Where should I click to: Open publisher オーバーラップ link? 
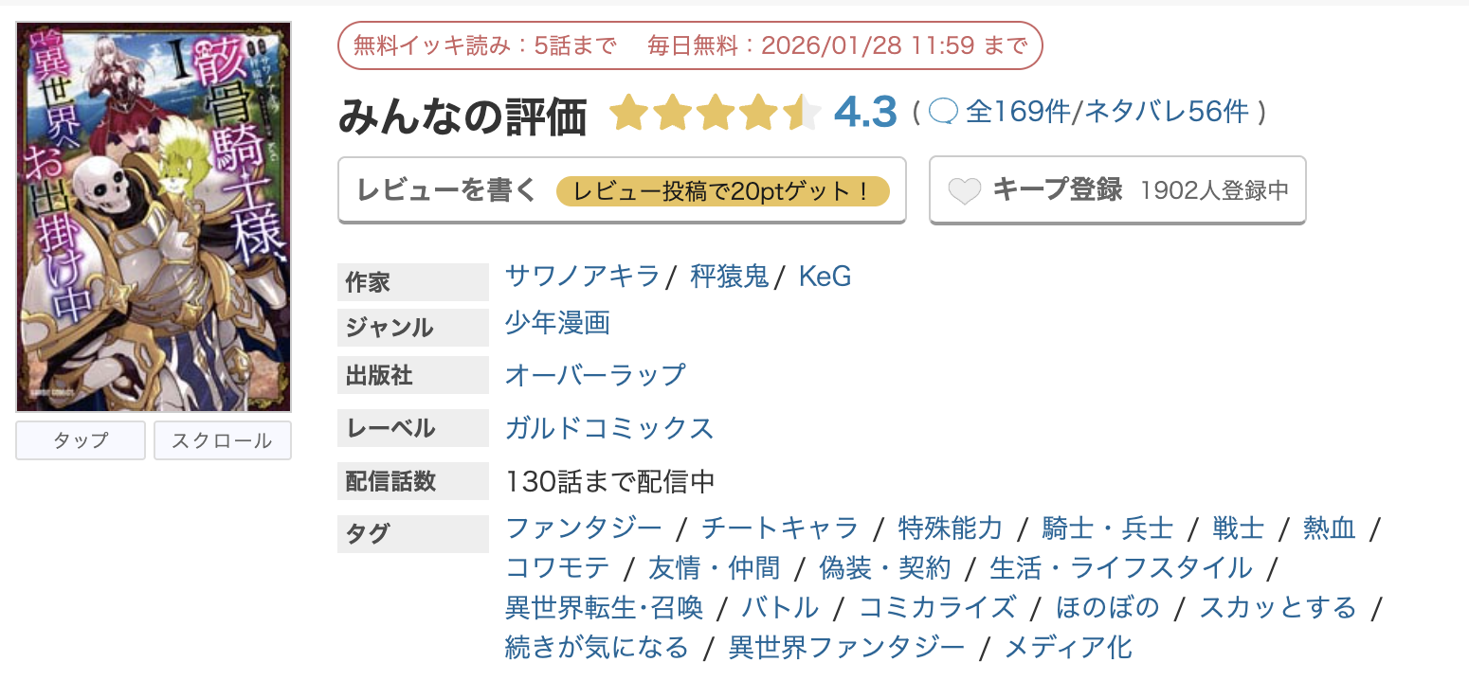594,374
